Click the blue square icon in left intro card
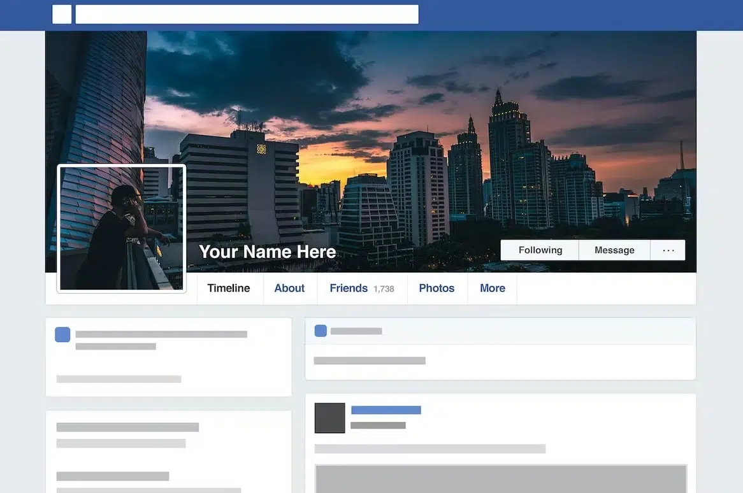The height and width of the screenshot is (493, 743). (62, 334)
